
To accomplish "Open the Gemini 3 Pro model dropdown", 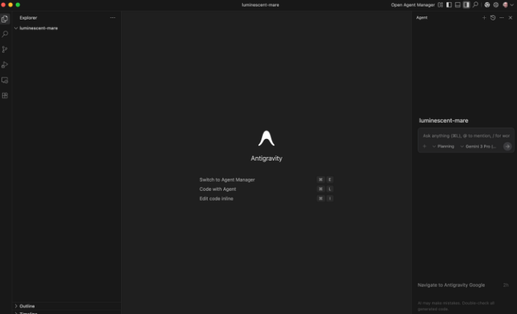I will [479, 146].
